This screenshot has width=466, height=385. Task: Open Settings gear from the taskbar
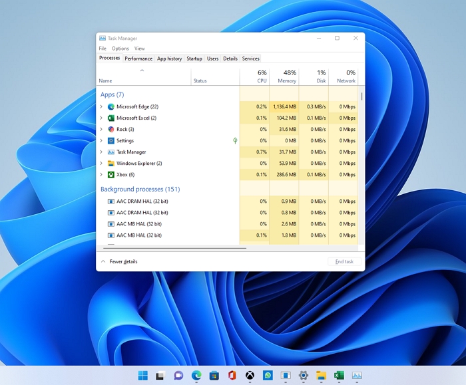coord(304,376)
